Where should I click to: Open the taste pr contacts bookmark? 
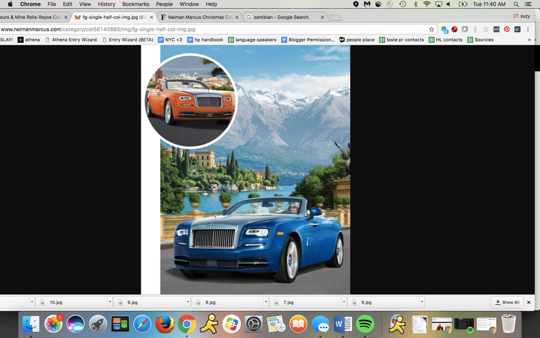point(401,39)
